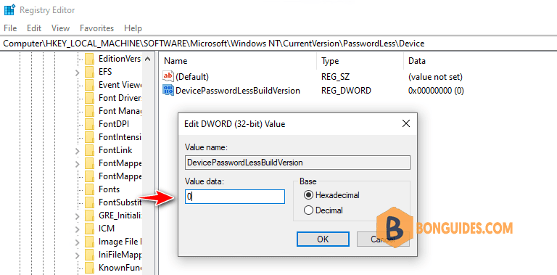Select the ICM folder icon
This screenshot has width=557, height=275.
[x=89, y=229]
